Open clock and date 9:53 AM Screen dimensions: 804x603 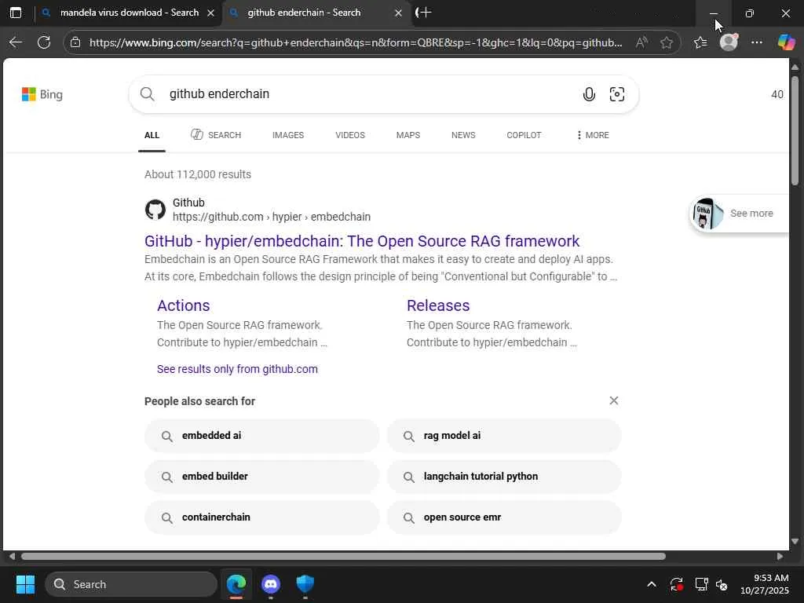765,584
